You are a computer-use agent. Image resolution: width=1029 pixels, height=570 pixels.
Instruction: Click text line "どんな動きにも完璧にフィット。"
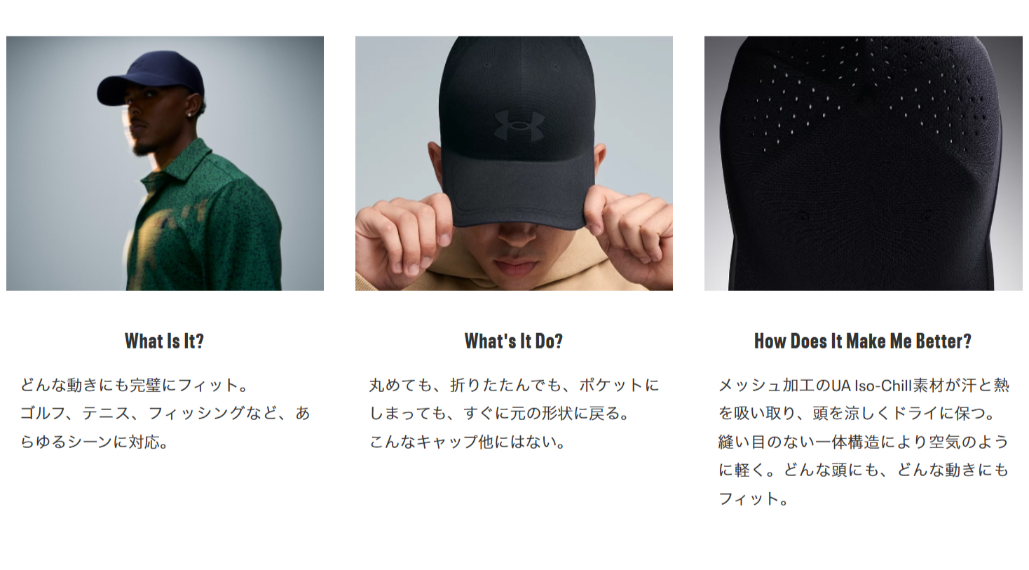coord(135,385)
